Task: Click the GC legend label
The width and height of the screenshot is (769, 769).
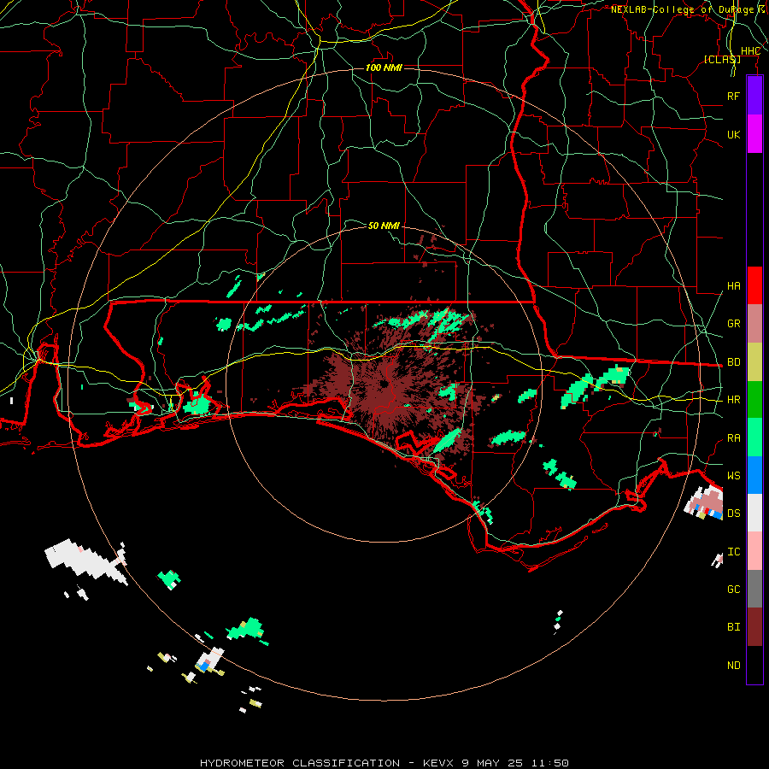Action: pos(733,589)
